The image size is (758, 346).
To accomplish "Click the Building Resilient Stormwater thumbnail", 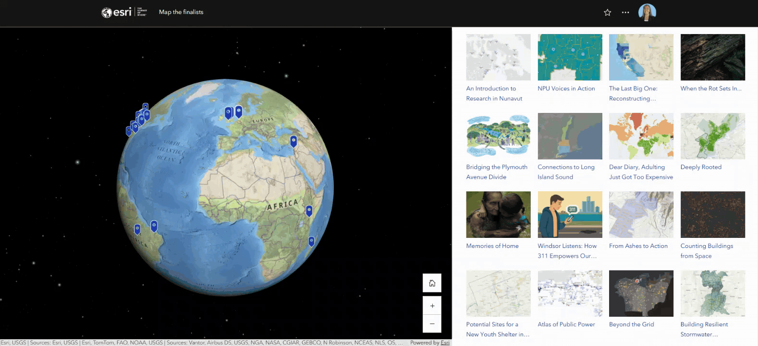I will (x=713, y=293).
